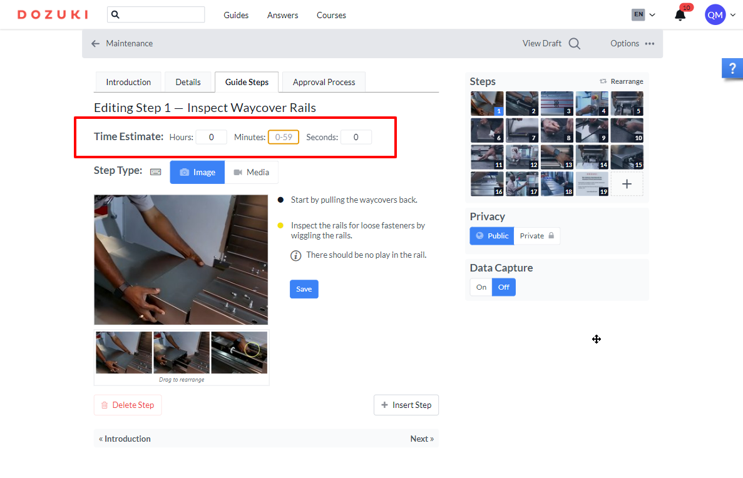Click the plus tile to add step
The image size is (743, 478).
pos(627,184)
